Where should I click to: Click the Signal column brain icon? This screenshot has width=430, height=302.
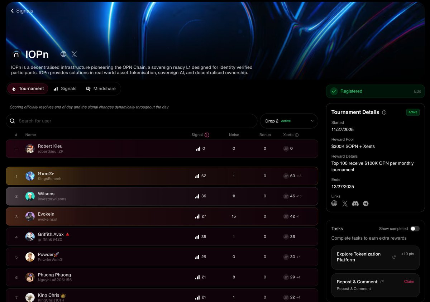(x=207, y=135)
